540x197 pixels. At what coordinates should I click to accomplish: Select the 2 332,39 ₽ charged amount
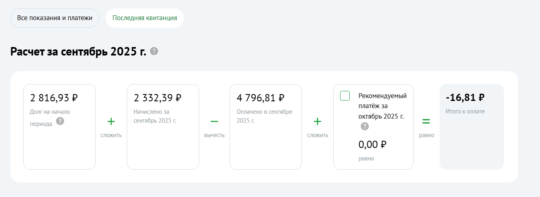point(157,98)
